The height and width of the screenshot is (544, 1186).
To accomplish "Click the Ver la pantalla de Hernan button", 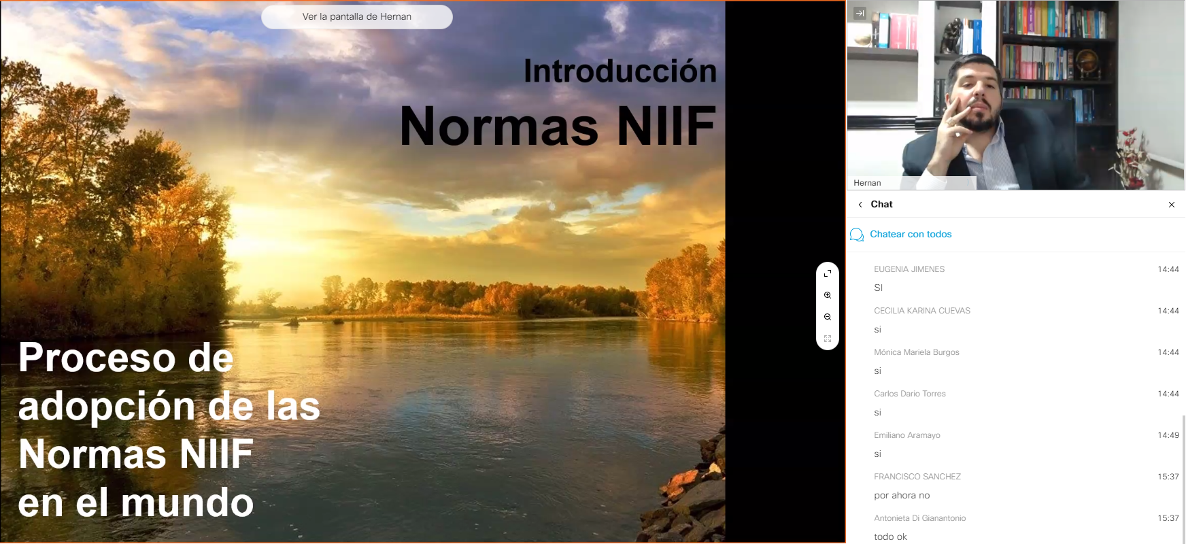I will (x=357, y=17).
